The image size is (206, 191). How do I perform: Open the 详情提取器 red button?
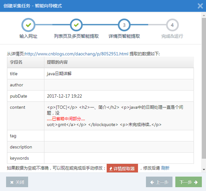point(122,168)
